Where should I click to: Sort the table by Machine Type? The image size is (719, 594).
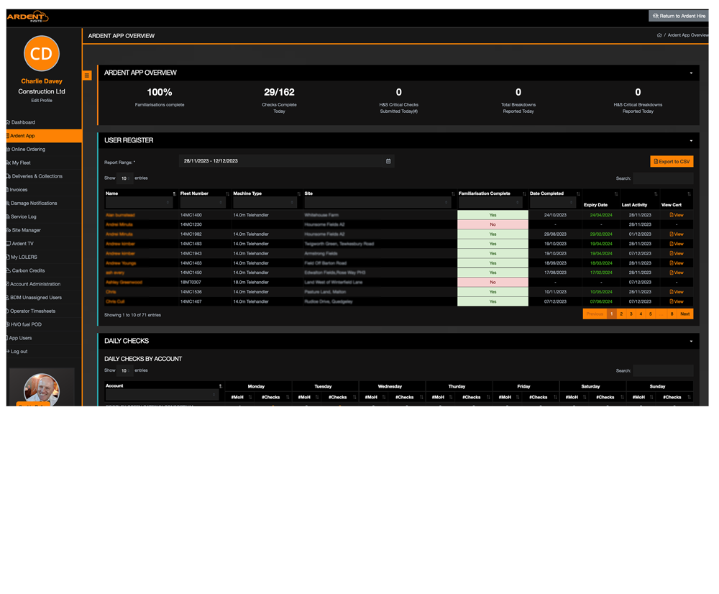(x=299, y=193)
